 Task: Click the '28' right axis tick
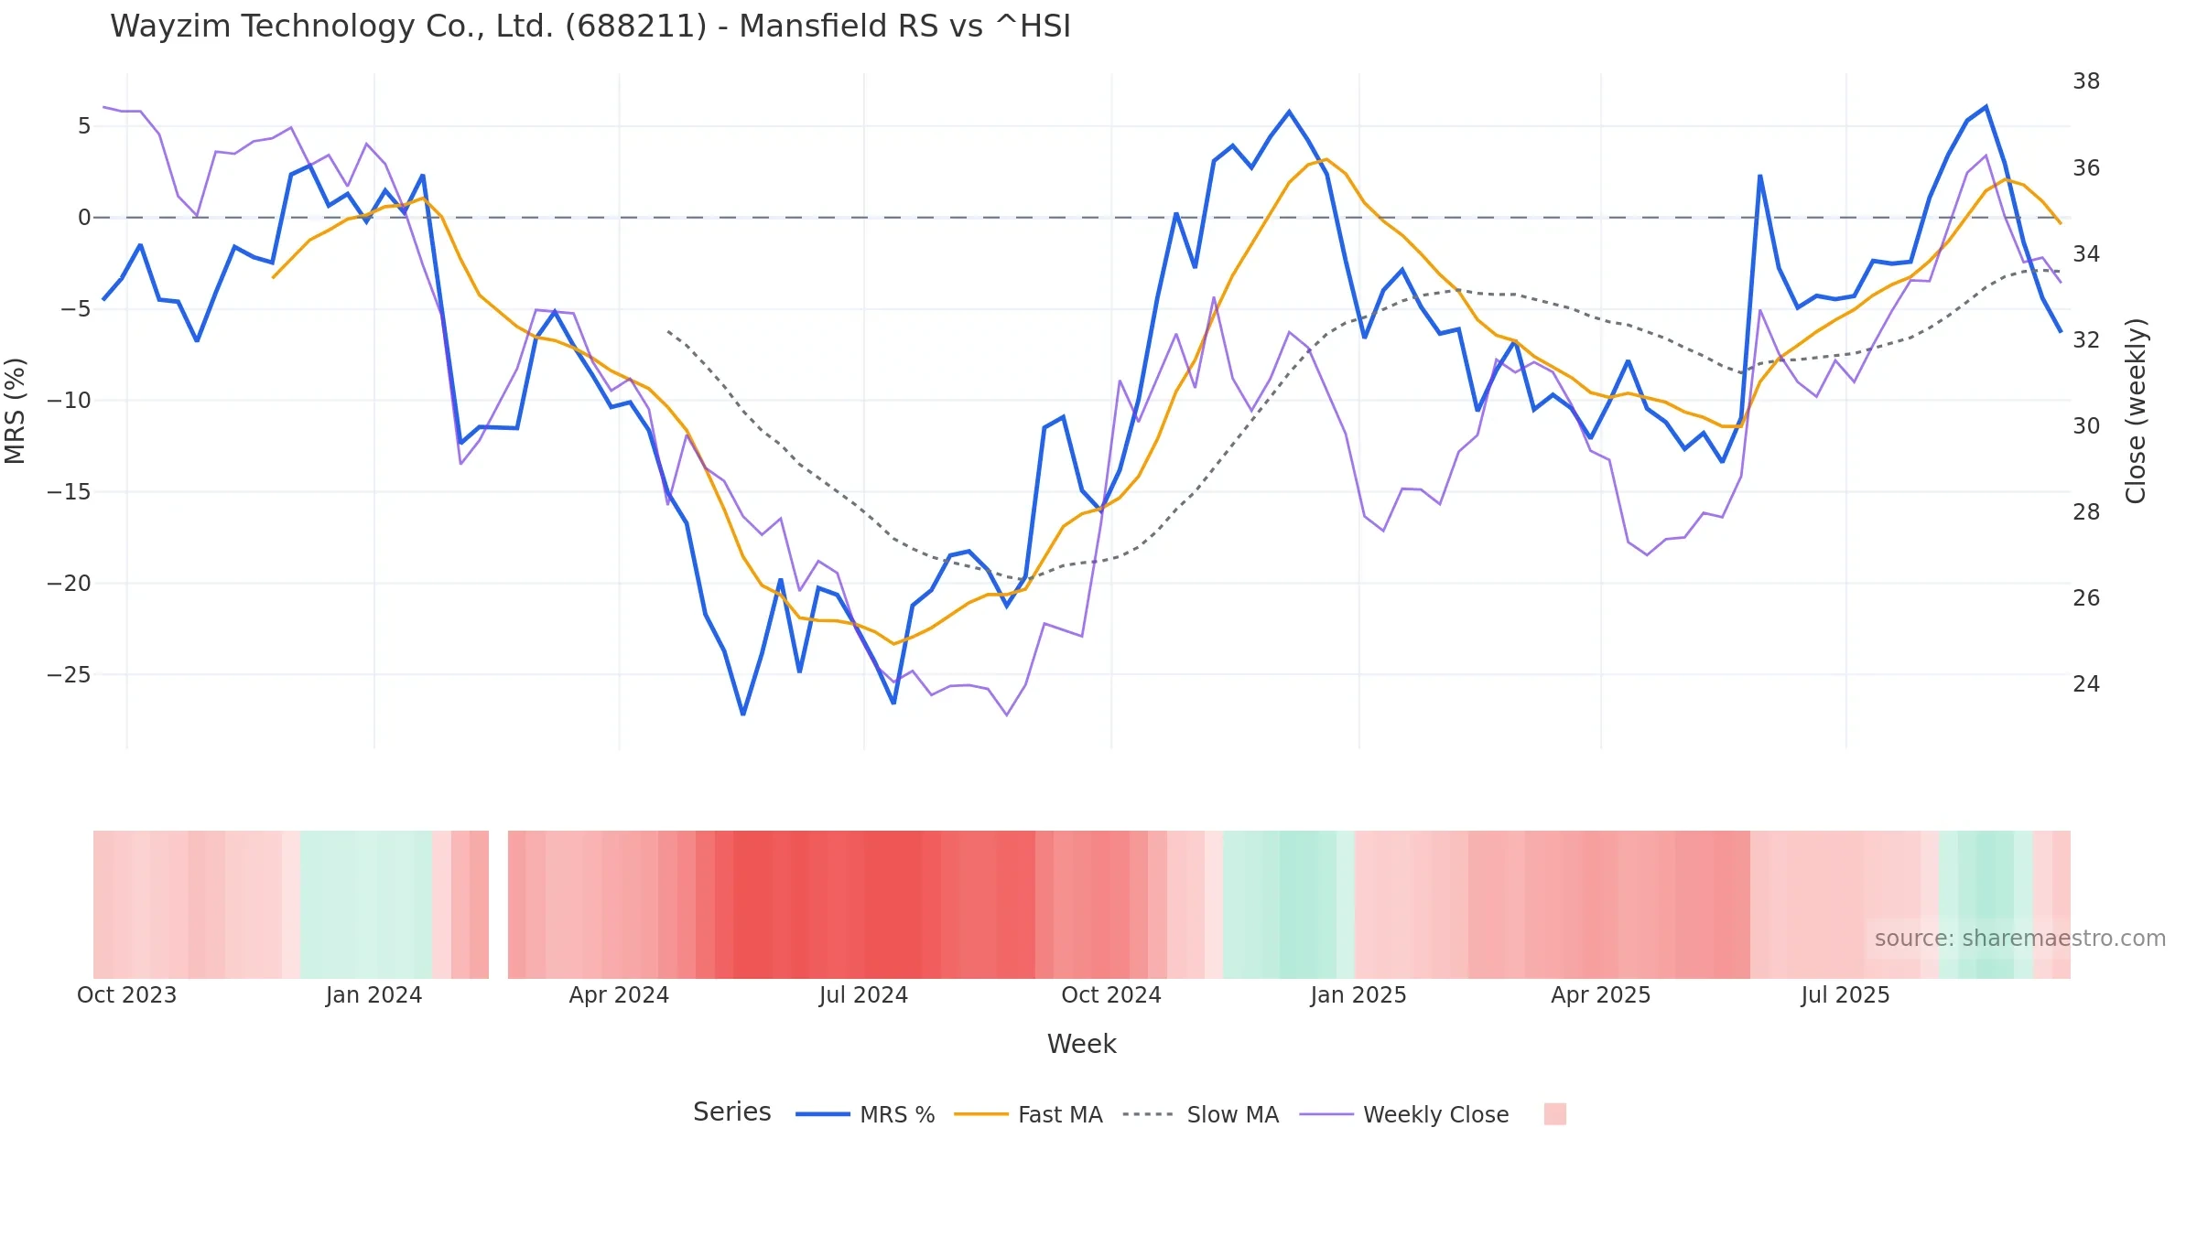(x=2086, y=512)
